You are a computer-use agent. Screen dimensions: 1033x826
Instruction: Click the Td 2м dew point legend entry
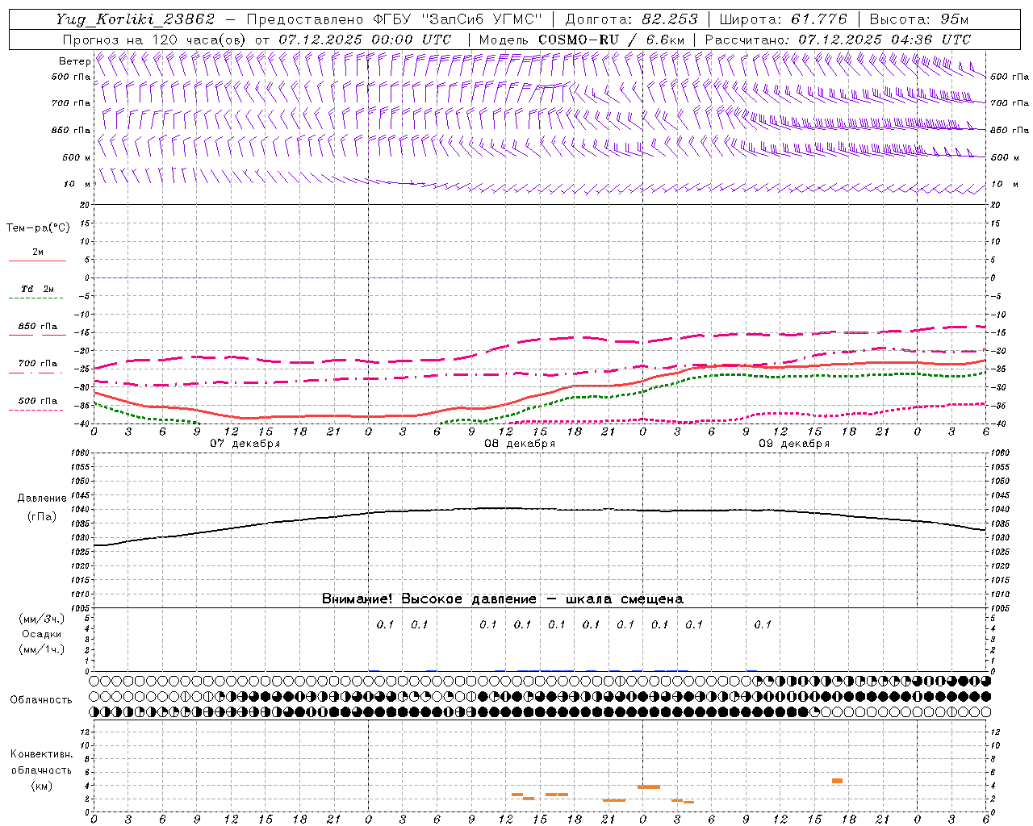(x=37, y=289)
